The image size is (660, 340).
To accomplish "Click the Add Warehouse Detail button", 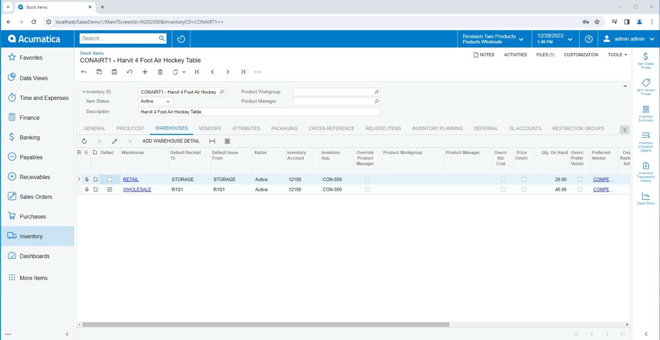I will [171, 141].
